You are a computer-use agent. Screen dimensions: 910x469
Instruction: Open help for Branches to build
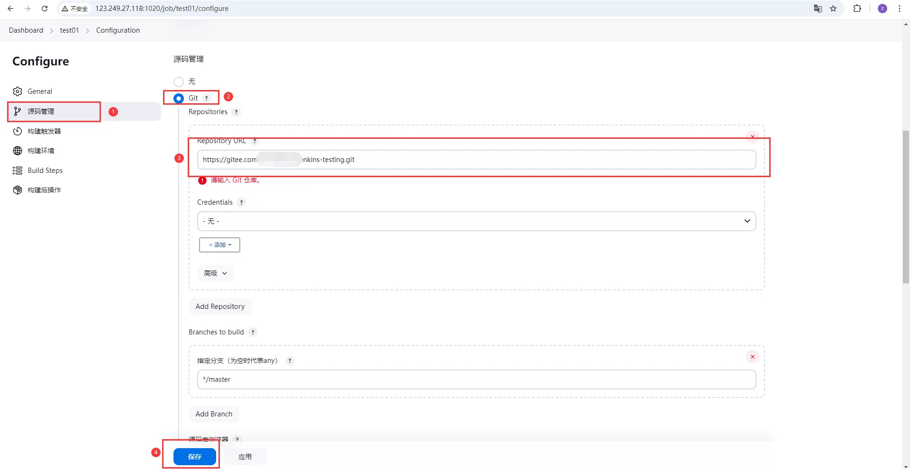[x=253, y=333]
